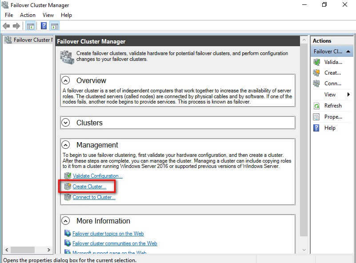Click the icon beside Validate Configuration link
This screenshot has height=263, width=356.
68,175
